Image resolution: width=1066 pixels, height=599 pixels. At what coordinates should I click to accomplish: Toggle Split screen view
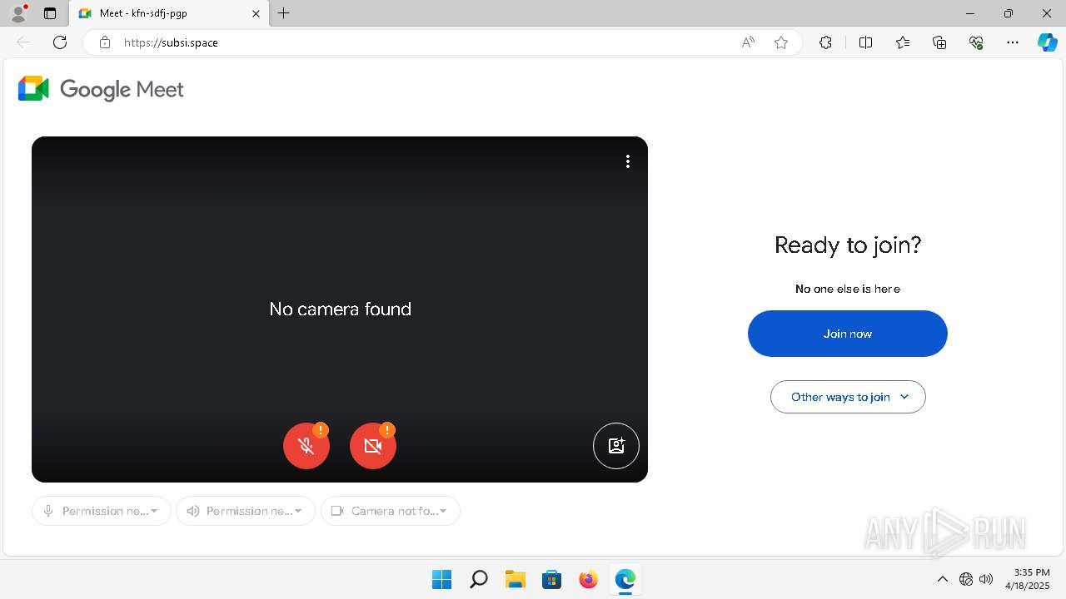click(x=865, y=42)
